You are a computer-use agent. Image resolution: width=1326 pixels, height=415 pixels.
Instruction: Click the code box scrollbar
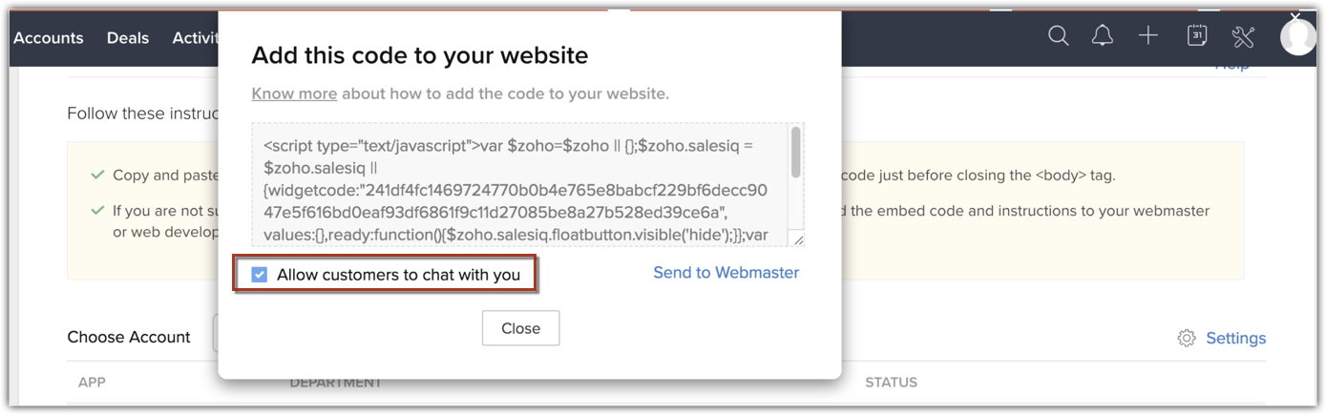tap(796, 155)
